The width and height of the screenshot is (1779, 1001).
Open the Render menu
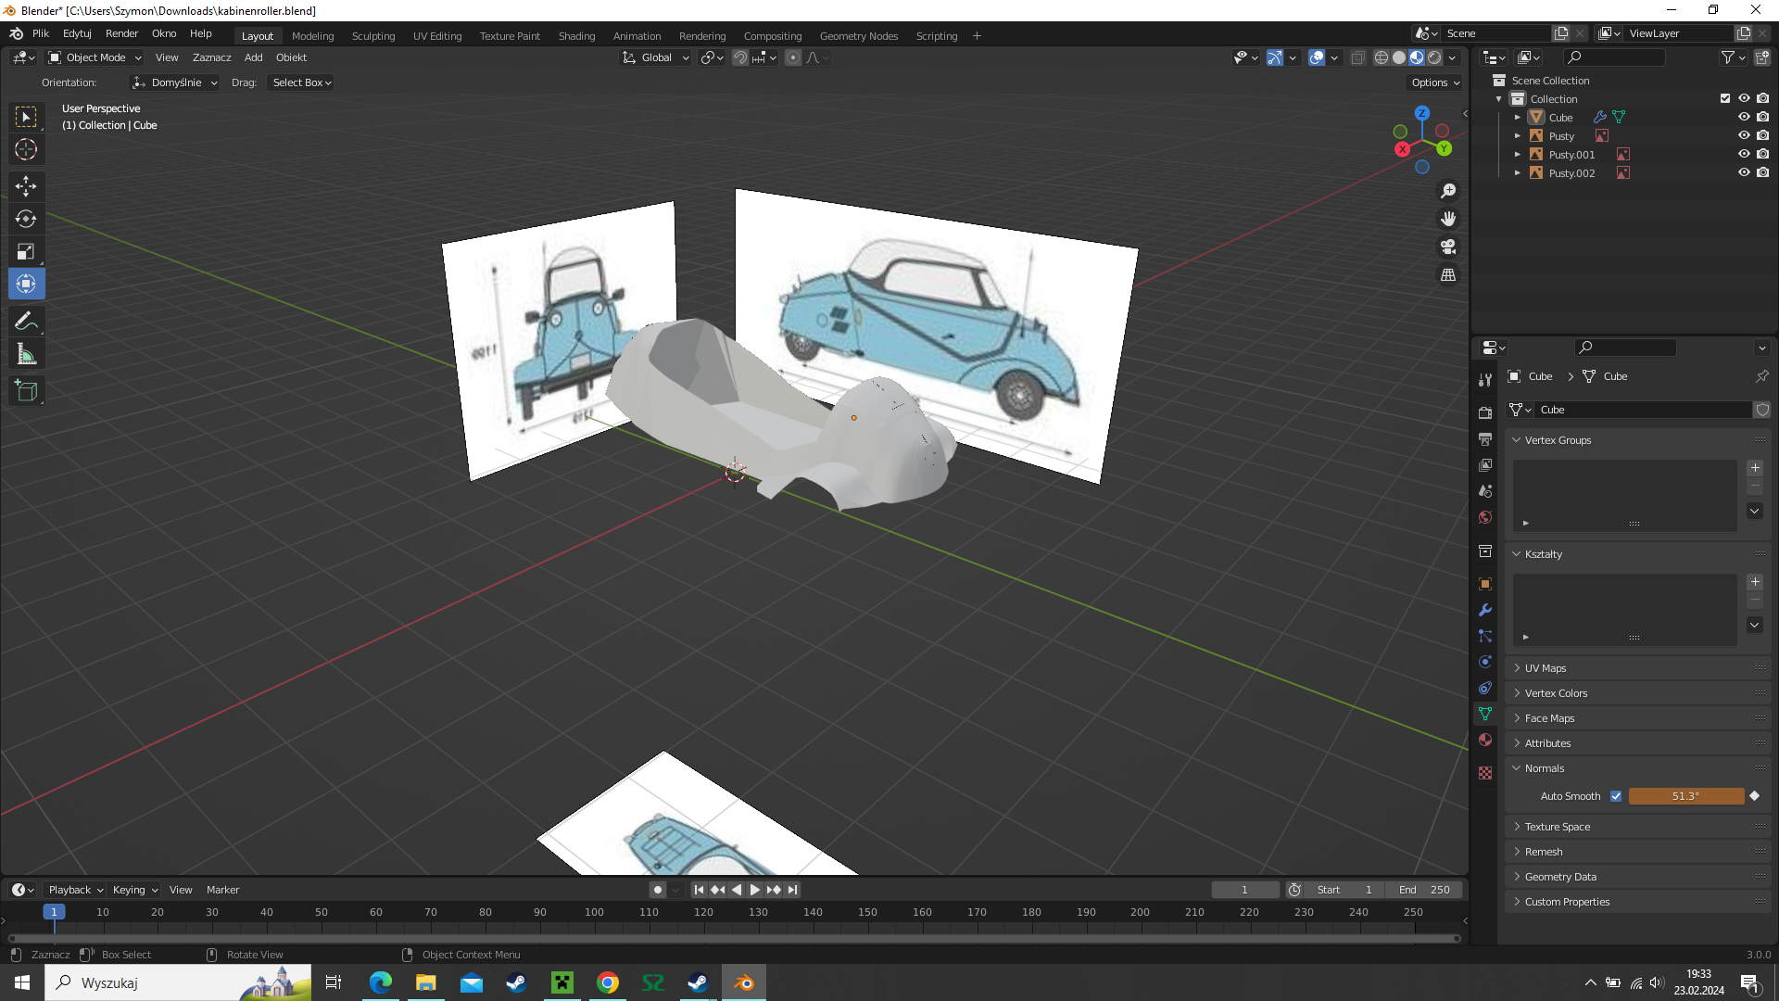click(x=121, y=33)
